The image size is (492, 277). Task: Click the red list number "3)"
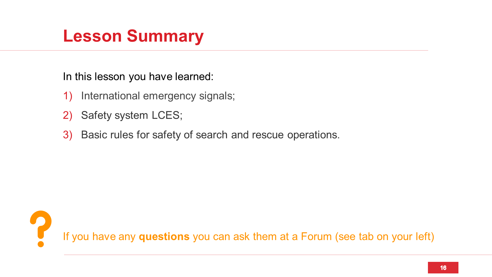coord(68,135)
